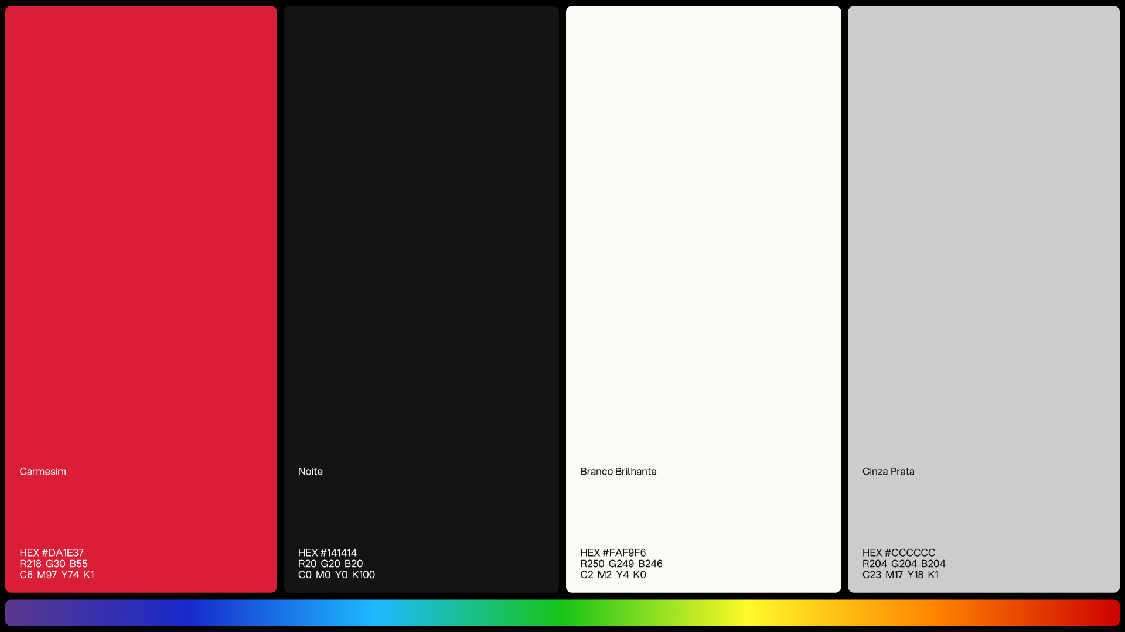Click the rainbow spectrum gradient bar
Image resolution: width=1125 pixels, height=632 pixels.
click(x=562, y=613)
